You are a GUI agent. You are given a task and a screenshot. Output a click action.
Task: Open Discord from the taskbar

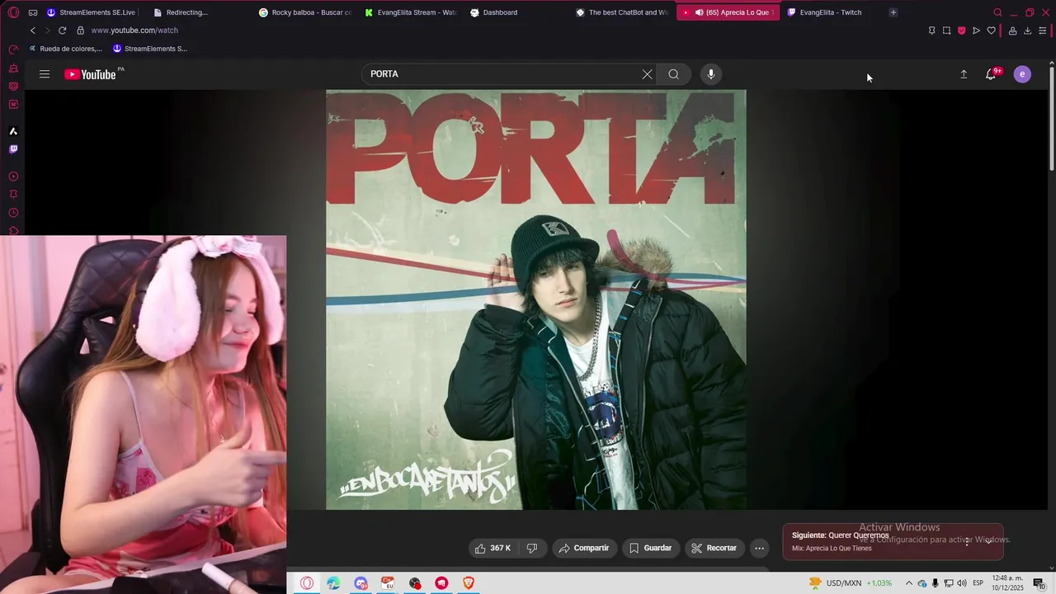click(361, 583)
